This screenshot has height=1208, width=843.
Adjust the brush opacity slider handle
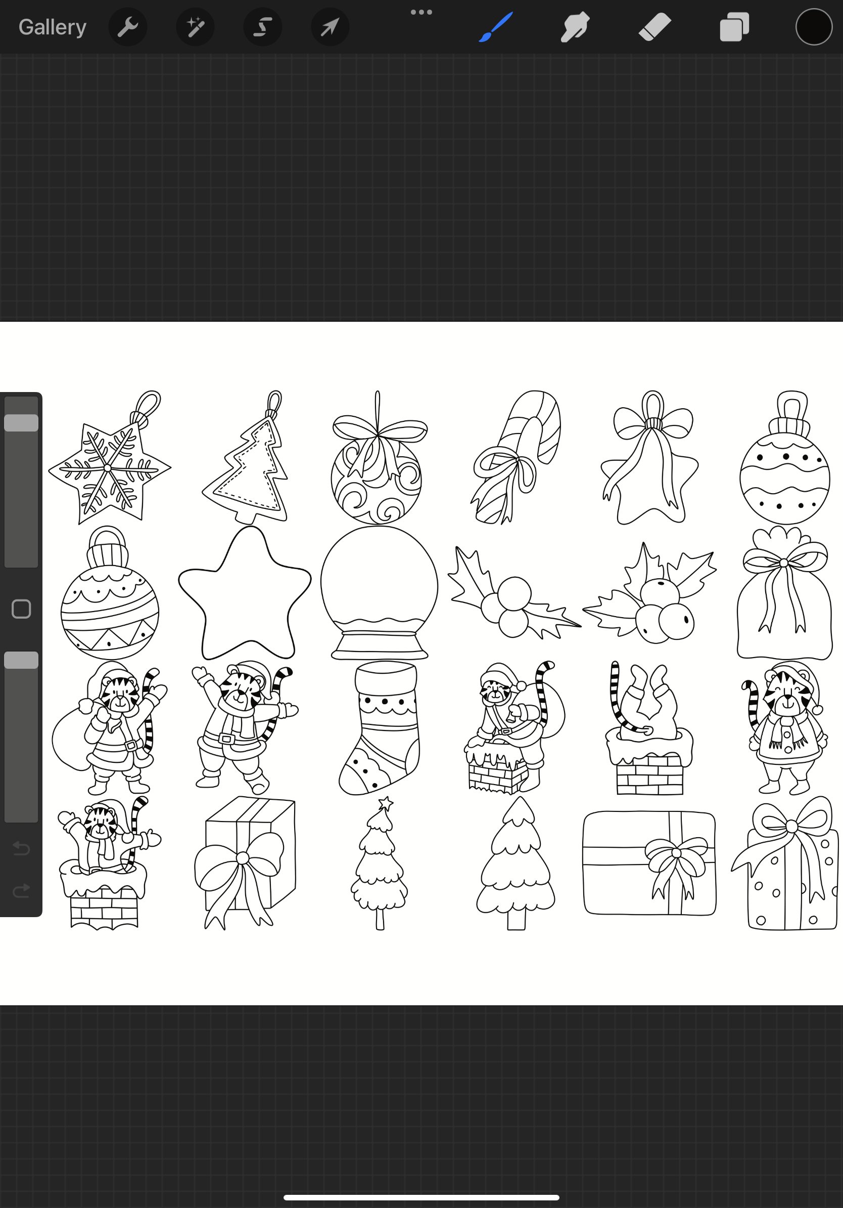point(21,660)
